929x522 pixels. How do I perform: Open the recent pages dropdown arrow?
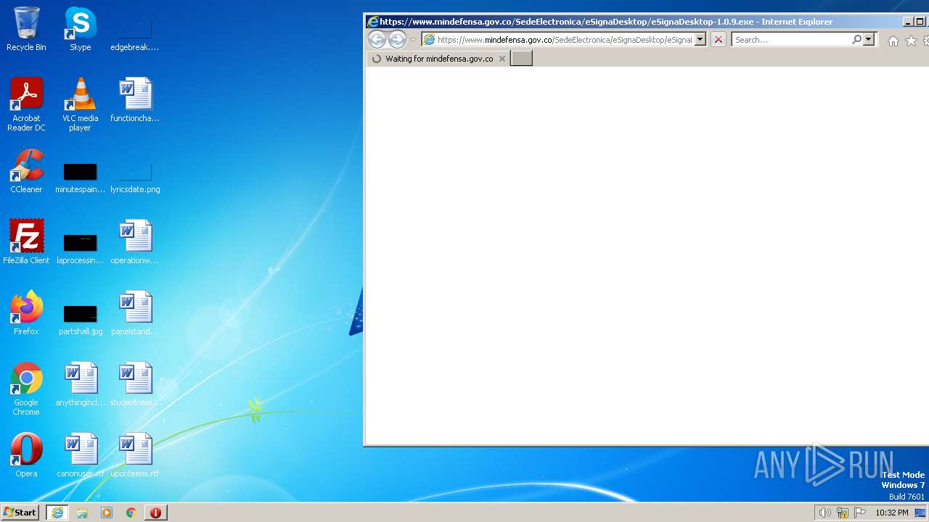click(413, 40)
